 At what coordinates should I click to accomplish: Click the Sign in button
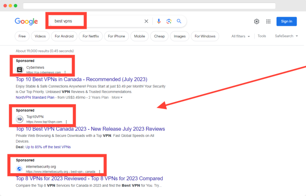coord(286,21)
